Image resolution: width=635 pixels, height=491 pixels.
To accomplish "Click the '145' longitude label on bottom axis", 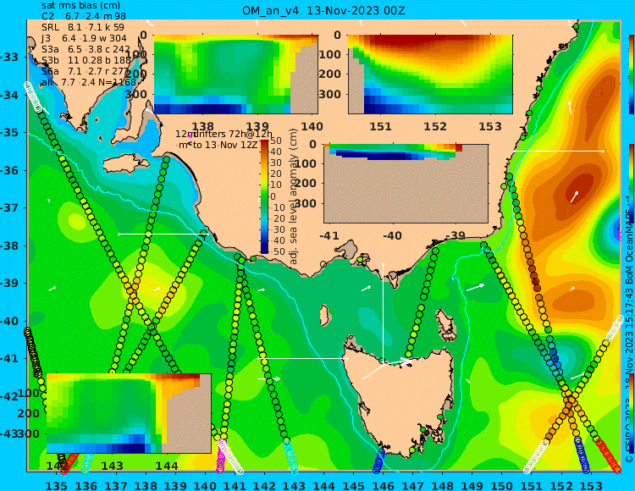I will click(353, 485).
